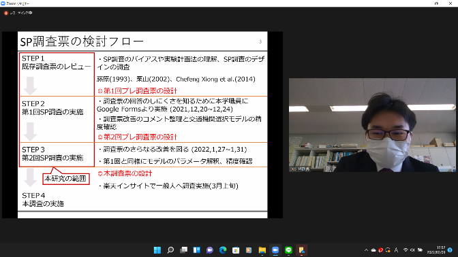This screenshot has width=458, height=257.
Task: Open File Explorer from taskbar
Action: pos(262,250)
